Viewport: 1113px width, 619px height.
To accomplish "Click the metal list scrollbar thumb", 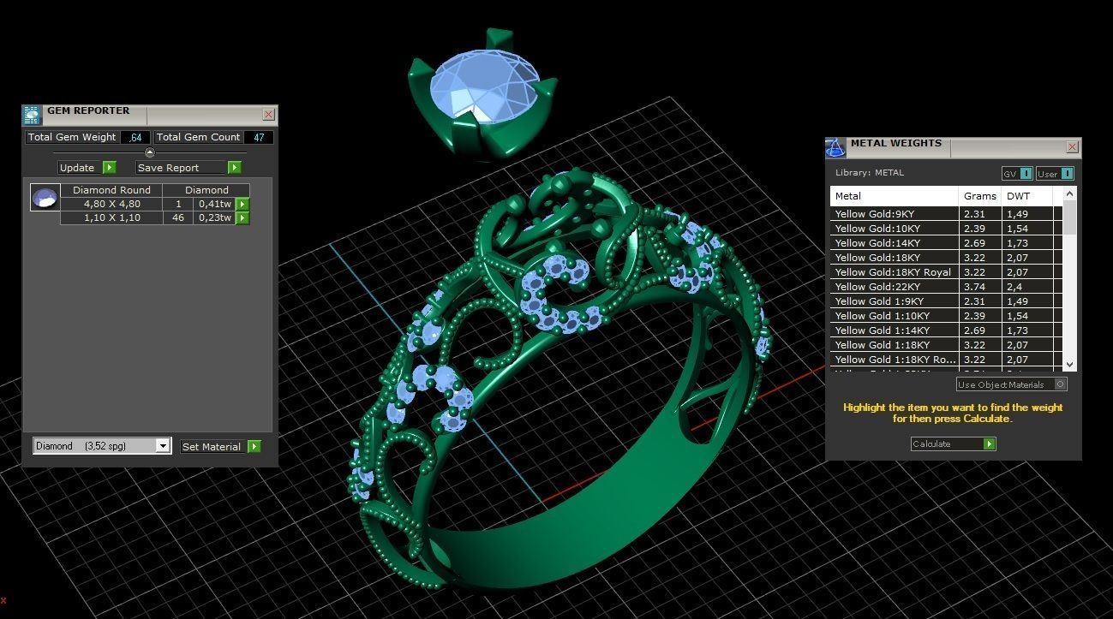I will pos(1070,217).
